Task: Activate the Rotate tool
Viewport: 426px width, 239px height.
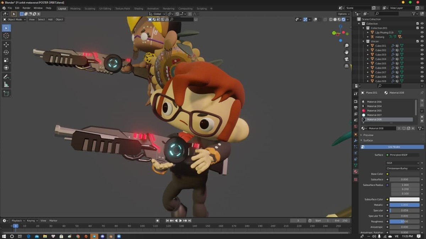Action: 6,52
